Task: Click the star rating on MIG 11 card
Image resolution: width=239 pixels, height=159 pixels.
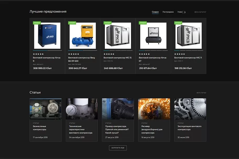Action: pyautogui.click(x=180, y=54)
